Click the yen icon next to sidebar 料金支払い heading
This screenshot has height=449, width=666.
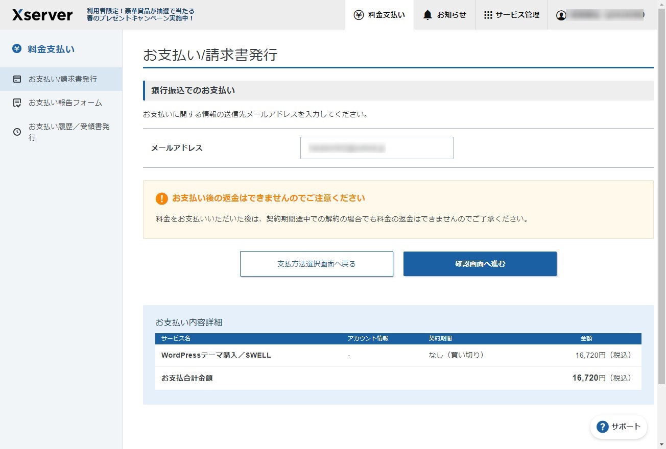[x=17, y=48]
